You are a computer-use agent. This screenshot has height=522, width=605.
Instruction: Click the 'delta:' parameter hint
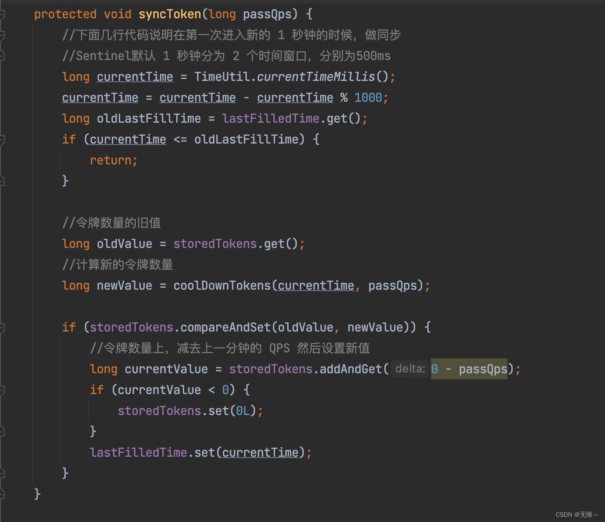pos(410,369)
